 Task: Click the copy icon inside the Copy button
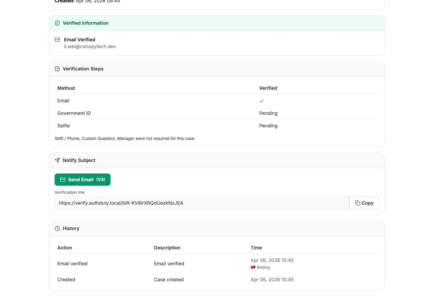[358, 203]
